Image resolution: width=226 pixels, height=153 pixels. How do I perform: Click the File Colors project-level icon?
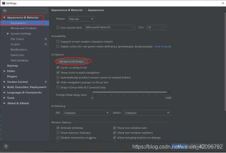coord(46,39)
